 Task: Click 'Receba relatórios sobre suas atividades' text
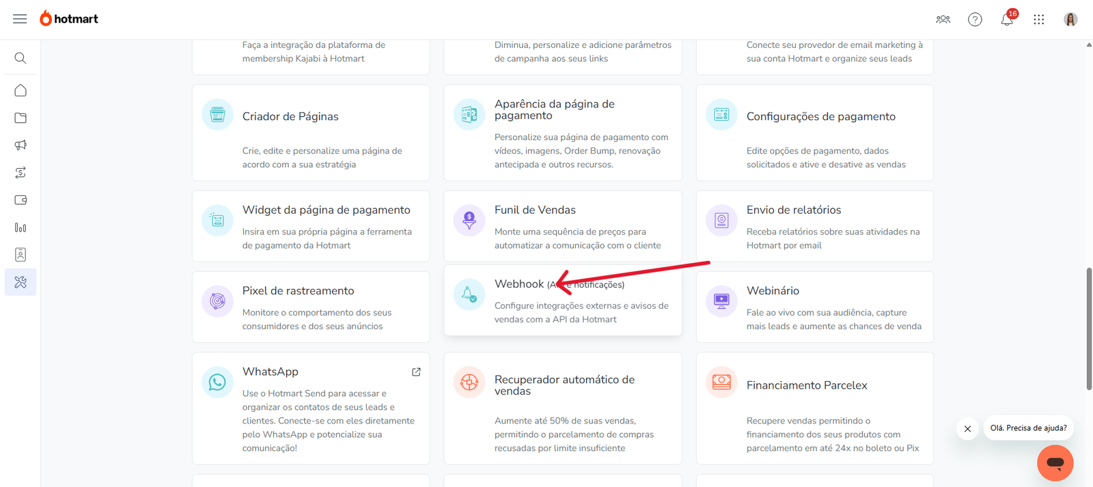pos(833,239)
